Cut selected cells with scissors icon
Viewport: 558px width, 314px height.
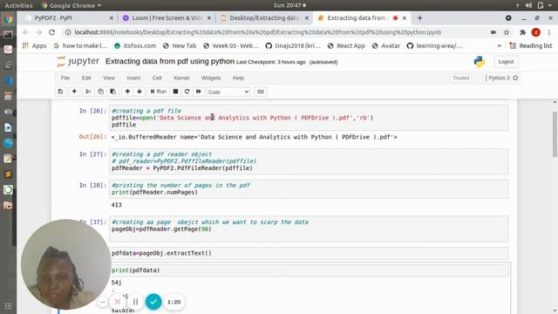pyautogui.click(x=88, y=92)
